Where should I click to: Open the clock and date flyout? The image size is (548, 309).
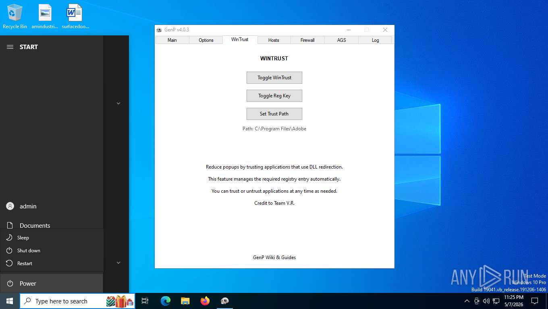click(x=514, y=301)
